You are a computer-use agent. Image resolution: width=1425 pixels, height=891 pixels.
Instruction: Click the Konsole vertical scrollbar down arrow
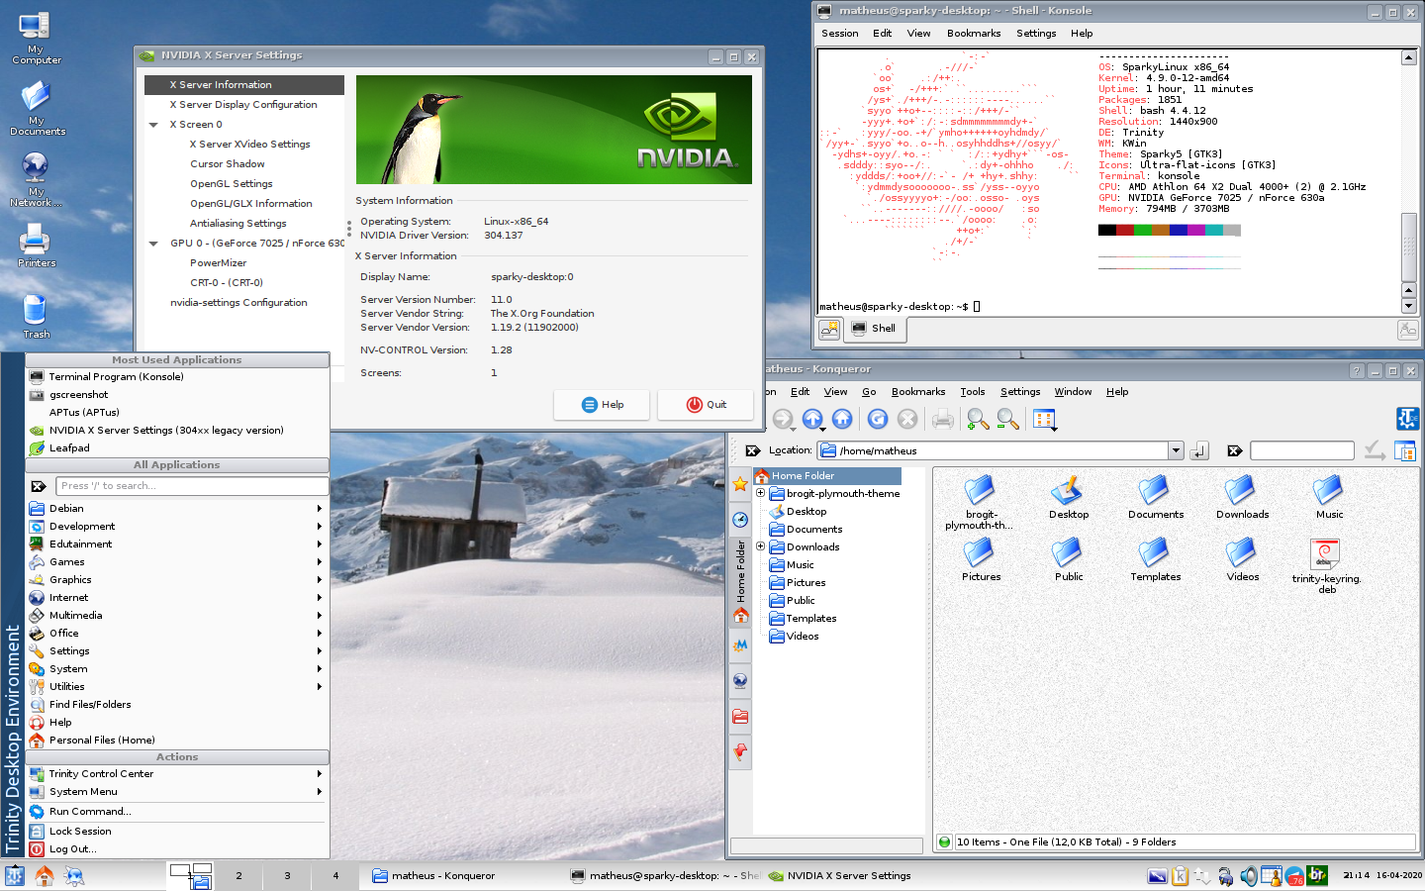pos(1408,306)
